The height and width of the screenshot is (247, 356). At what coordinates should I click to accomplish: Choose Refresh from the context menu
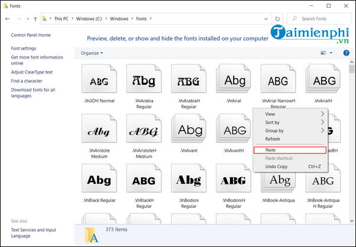[x=290, y=139]
